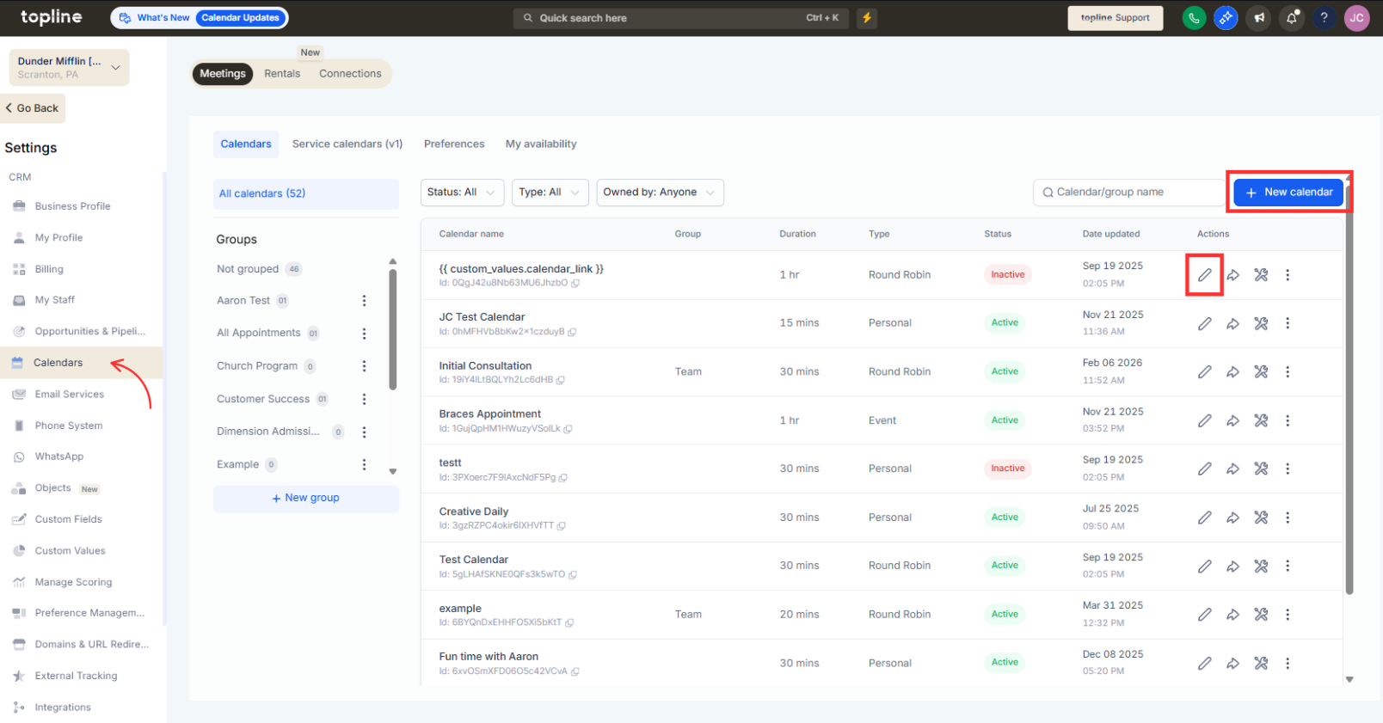This screenshot has width=1383, height=723.
Task: Click the New calendar button
Action: (1288, 193)
